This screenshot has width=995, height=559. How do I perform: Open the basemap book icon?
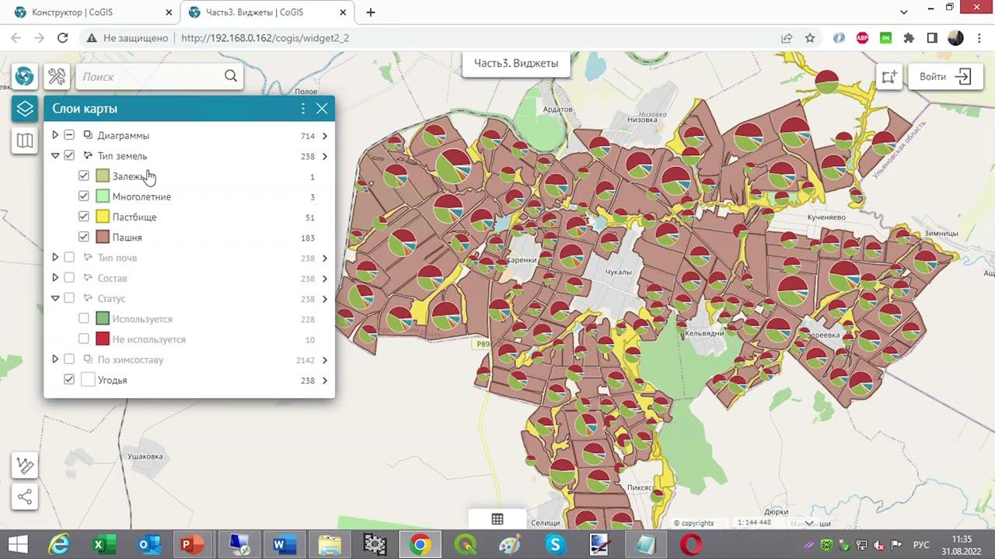coord(25,141)
